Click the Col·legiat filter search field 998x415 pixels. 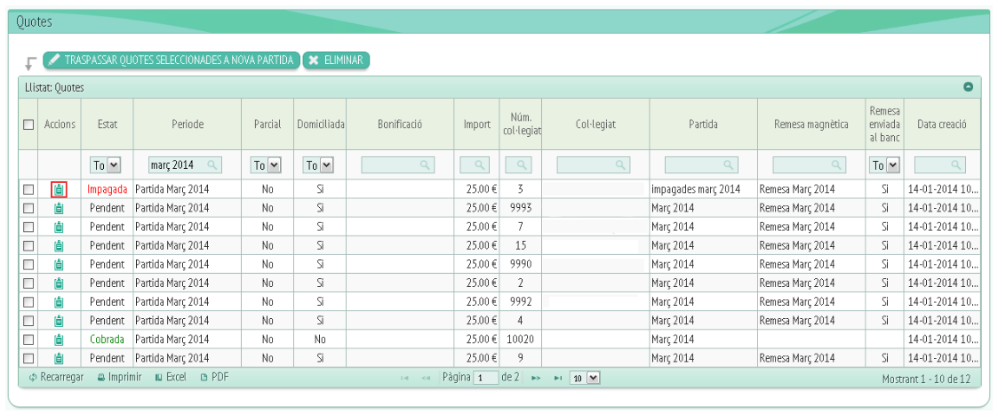coord(595,164)
